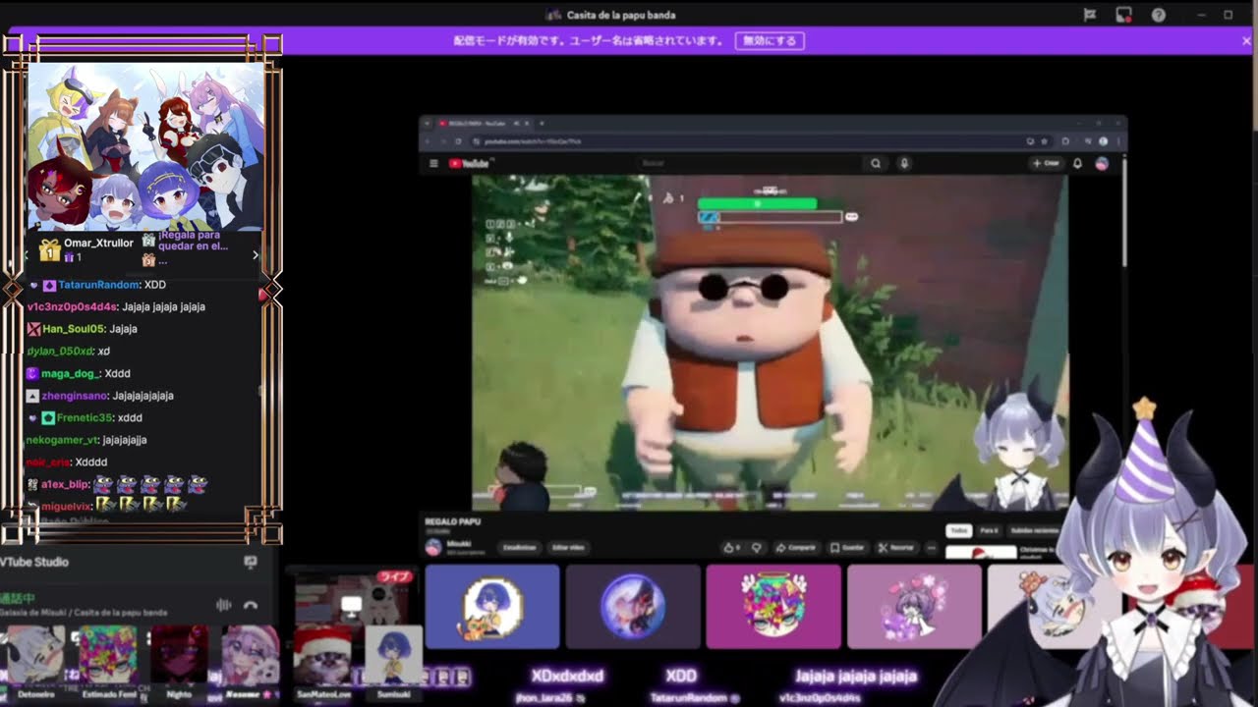Viewport: 1258px width, 707px height.
Task: Bookmark page with browser star icon
Action: (x=1044, y=141)
